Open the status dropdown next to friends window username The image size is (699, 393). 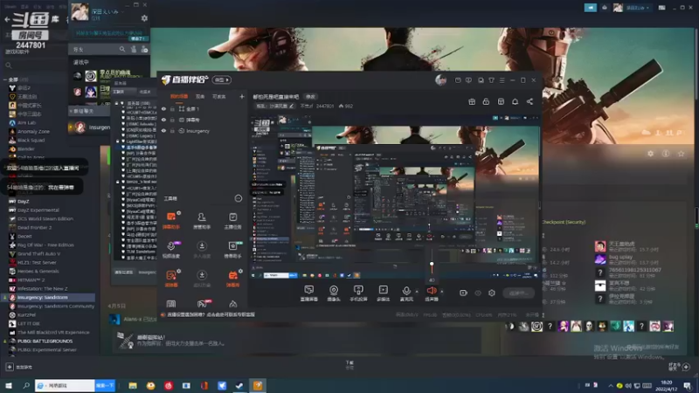coord(122,11)
